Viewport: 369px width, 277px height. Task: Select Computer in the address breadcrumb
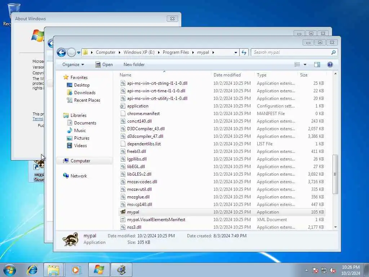(x=106, y=52)
